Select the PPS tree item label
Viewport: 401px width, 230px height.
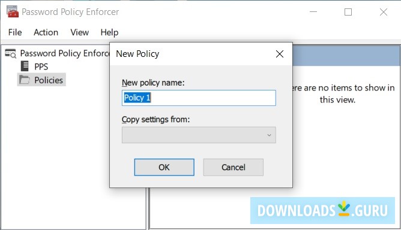(41, 66)
